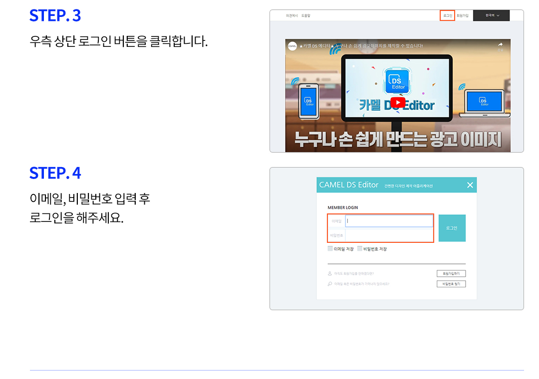Click the text '로그인을 해주세요.'
The width and height of the screenshot is (539, 379).
click(76, 217)
